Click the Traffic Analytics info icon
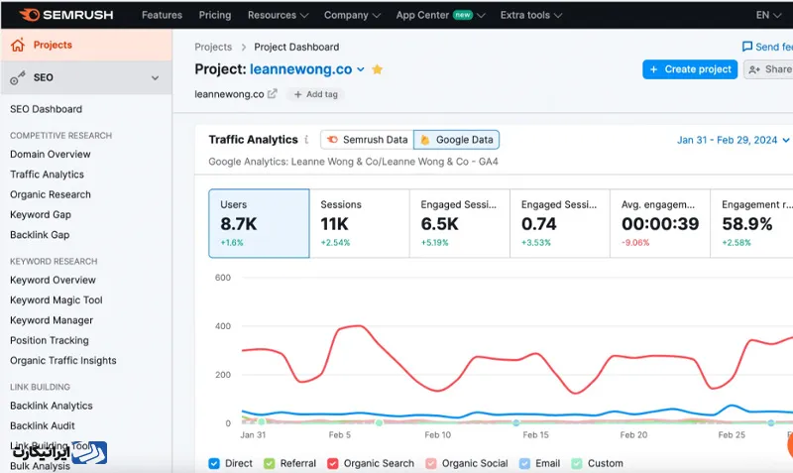This screenshot has width=793, height=473. (x=306, y=140)
